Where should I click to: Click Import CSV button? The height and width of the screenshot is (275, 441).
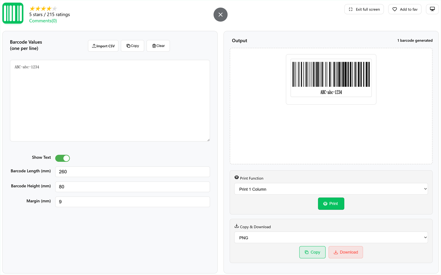(x=103, y=46)
